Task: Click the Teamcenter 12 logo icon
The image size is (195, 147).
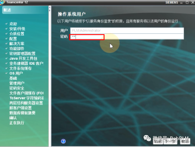Action: (x=2, y=3)
